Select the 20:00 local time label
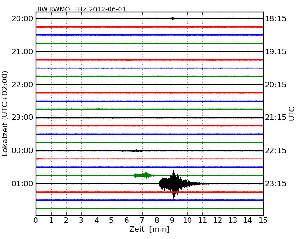Viewport: 299px width, 239px height. [x=23, y=19]
